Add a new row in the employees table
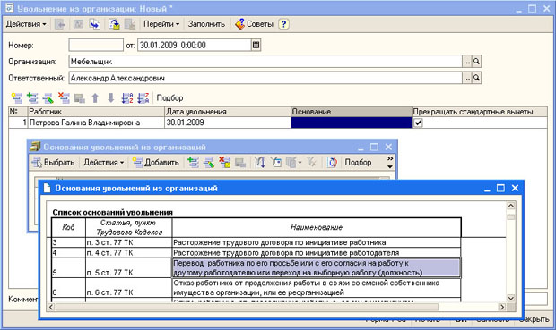This screenshot has height=330, width=556. tap(17, 98)
